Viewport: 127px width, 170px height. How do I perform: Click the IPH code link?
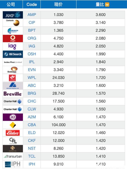[x=32, y=164]
